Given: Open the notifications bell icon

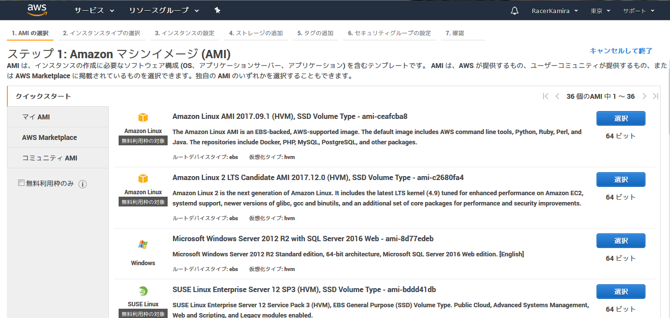Looking at the screenshot, I should click(515, 11).
